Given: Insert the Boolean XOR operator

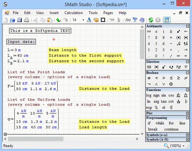Looking at the screenshot, I should point(171,84).
